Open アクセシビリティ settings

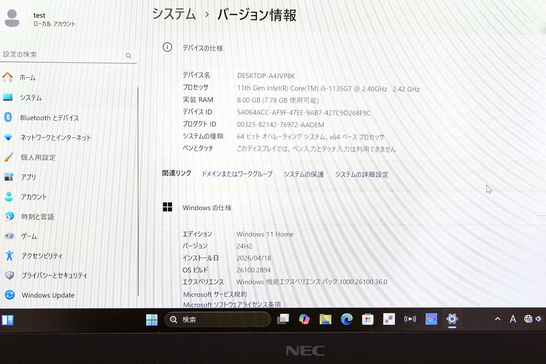(x=68, y=256)
